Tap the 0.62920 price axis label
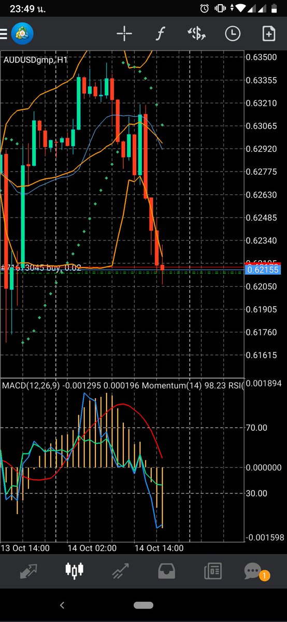The image size is (287, 622). tap(261, 149)
